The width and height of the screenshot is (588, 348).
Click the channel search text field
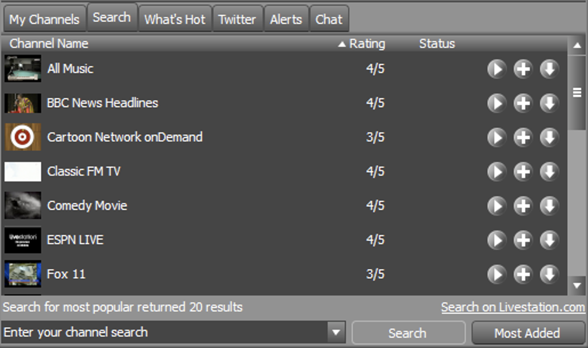[164, 332]
